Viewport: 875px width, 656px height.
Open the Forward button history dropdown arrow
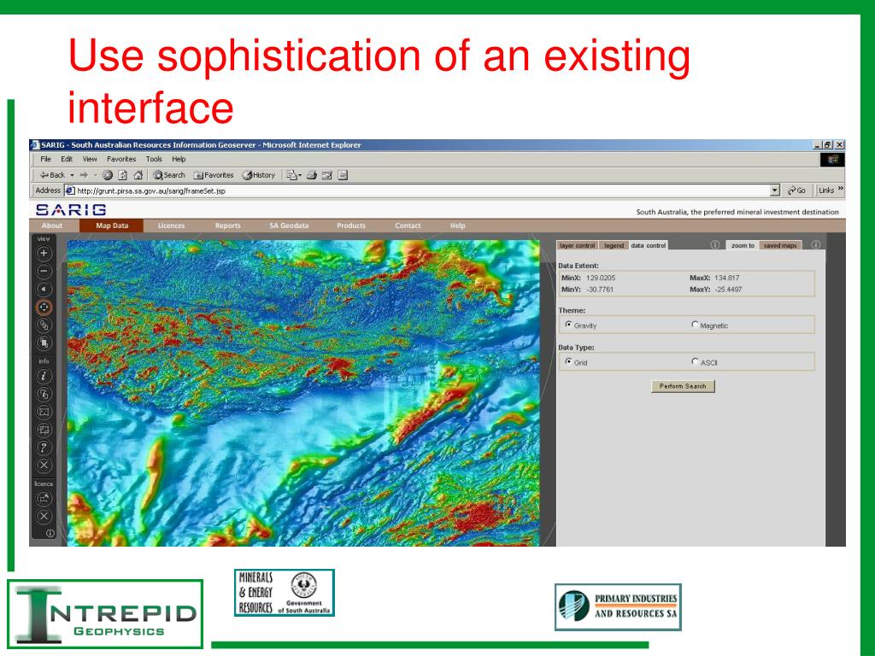coord(95,175)
